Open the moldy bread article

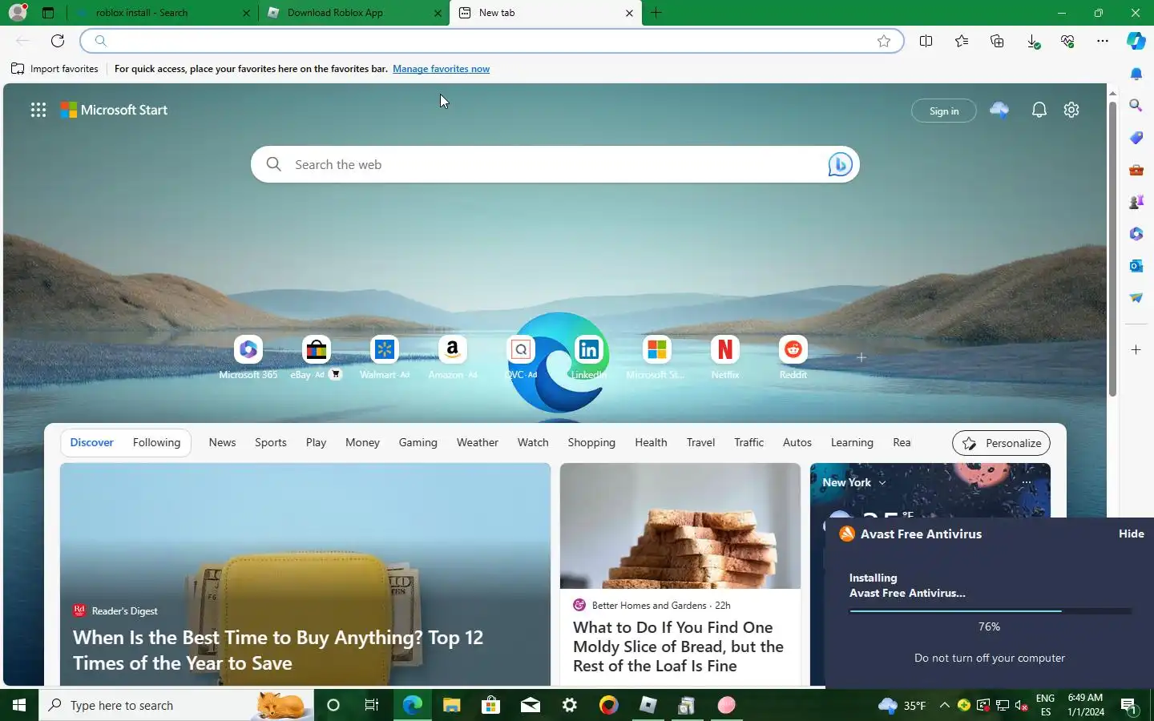point(678,646)
